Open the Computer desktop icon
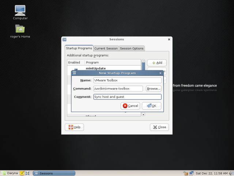 pyautogui.click(x=20, y=12)
